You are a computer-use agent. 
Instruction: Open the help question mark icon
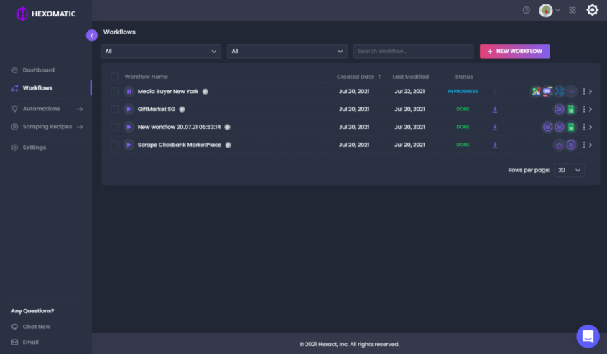pyautogui.click(x=527, y=11)
